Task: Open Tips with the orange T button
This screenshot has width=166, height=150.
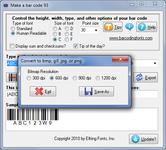Action: pyautogui.click(x=113, y=27)
